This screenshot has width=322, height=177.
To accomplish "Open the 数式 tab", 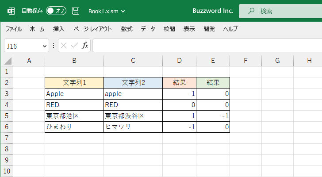I will coord(126,29).
